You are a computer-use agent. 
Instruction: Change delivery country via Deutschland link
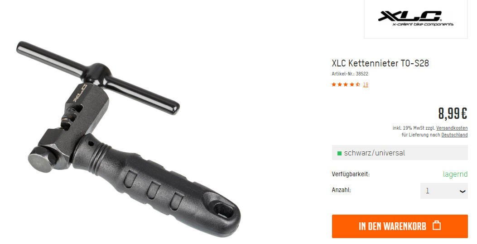[x=454, y=135]
